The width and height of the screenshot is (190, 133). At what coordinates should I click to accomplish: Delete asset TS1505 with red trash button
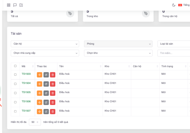(x=53, y=93)
